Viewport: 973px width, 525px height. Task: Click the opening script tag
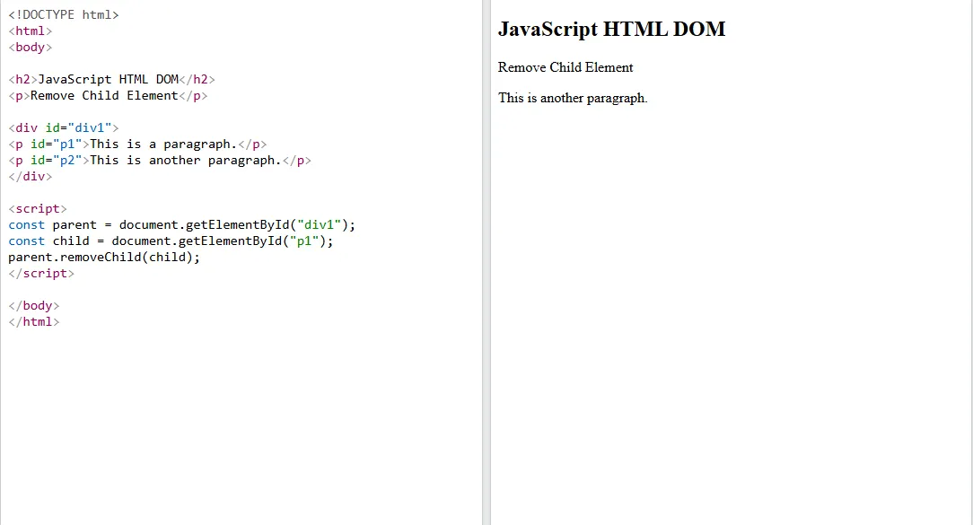point(38,209)
